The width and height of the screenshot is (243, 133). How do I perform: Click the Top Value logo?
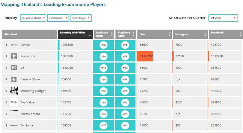14,102
